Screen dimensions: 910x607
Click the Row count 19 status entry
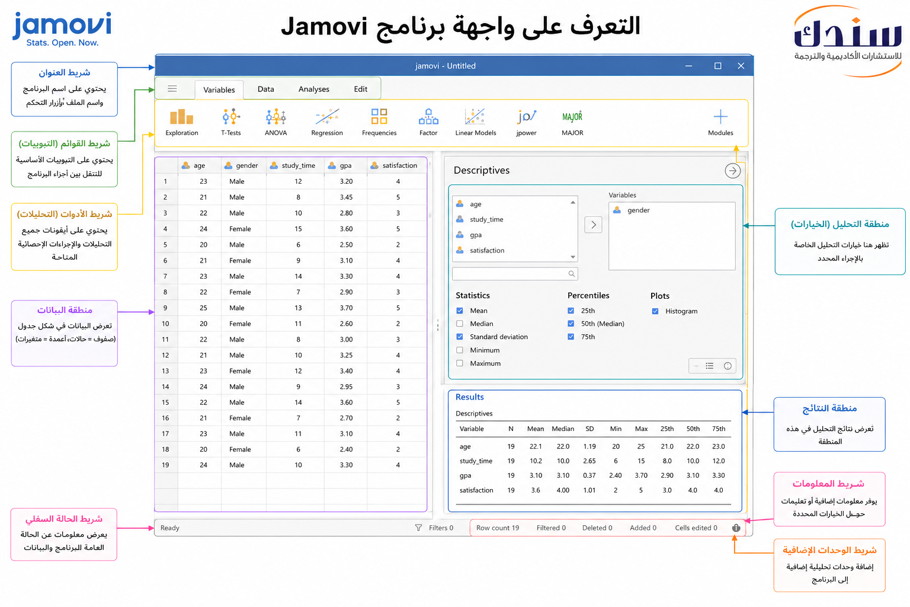tap(498, 528)
